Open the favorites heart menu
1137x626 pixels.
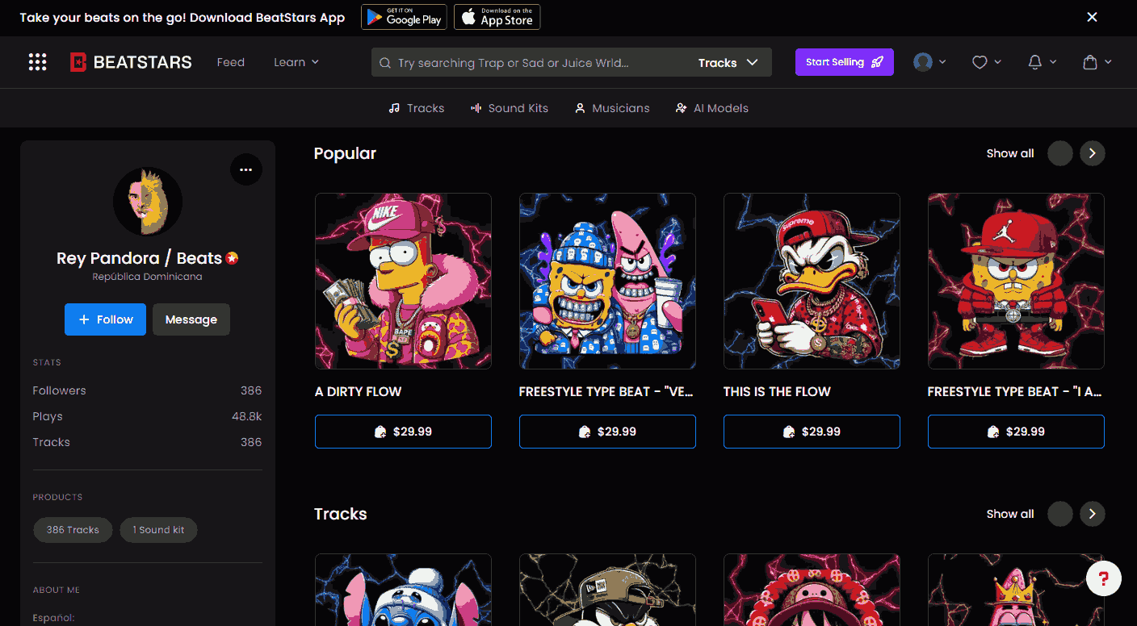pos(986,62)
